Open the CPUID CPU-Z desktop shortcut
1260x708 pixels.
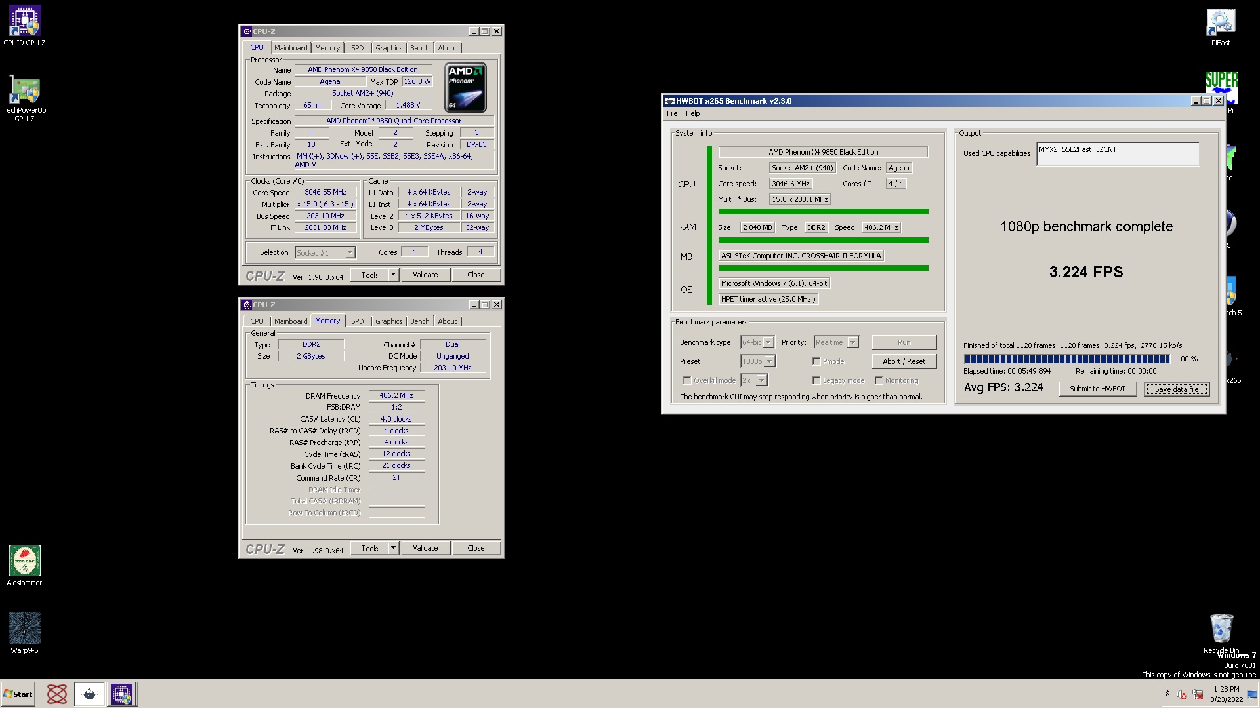pyautogui.click(x=24, y=26)
